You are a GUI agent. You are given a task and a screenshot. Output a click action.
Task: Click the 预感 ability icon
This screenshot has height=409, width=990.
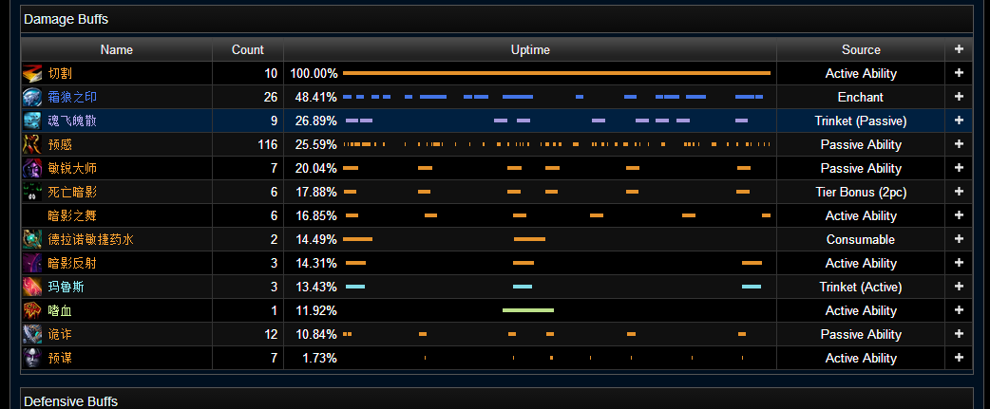coord(32,144)
